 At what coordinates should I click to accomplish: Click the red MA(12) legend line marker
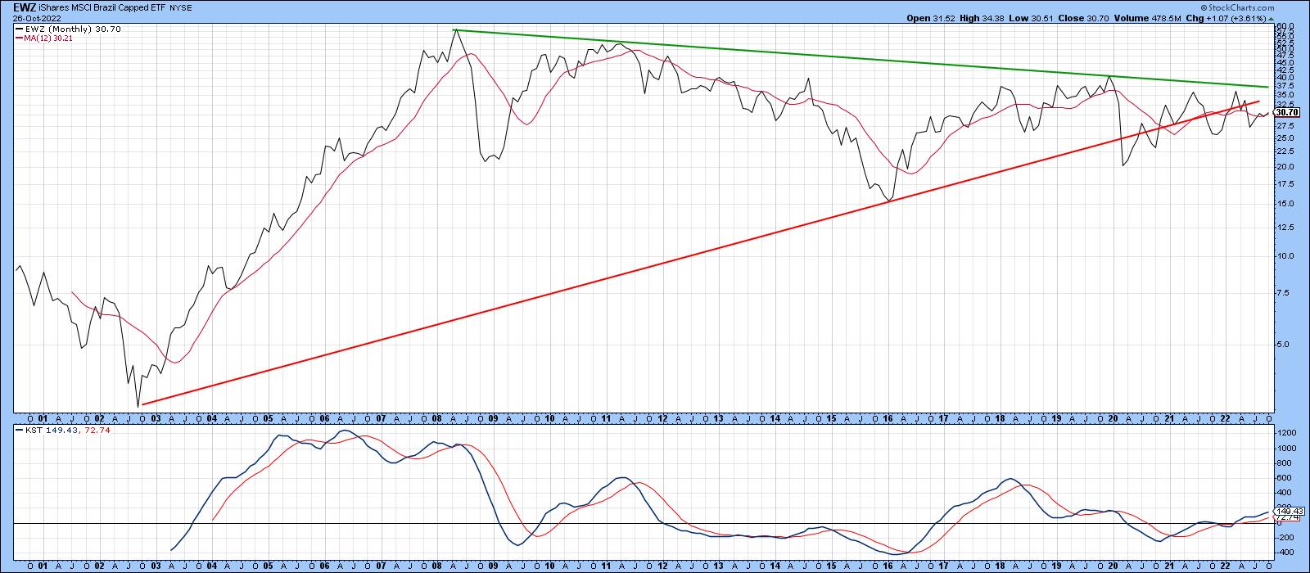pyautogui.click(x=19, y=38)
